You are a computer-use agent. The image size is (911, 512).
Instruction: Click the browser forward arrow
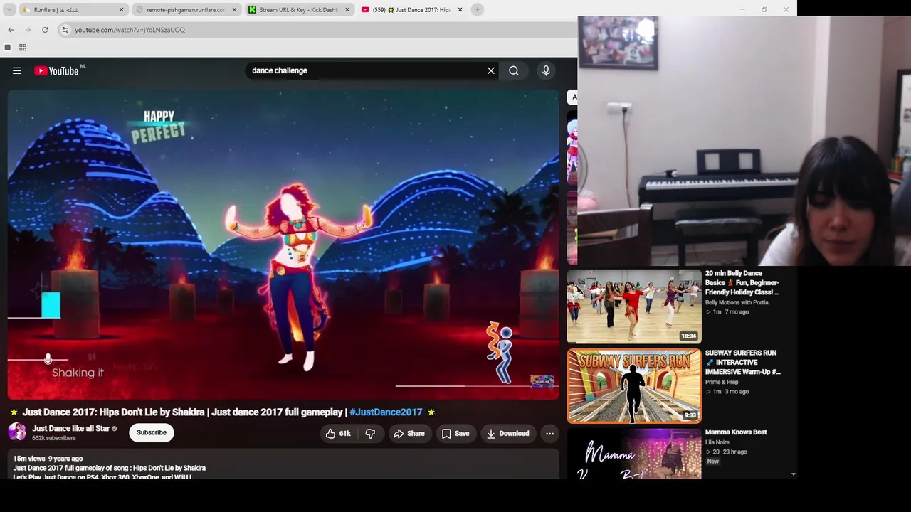point(28,30)
